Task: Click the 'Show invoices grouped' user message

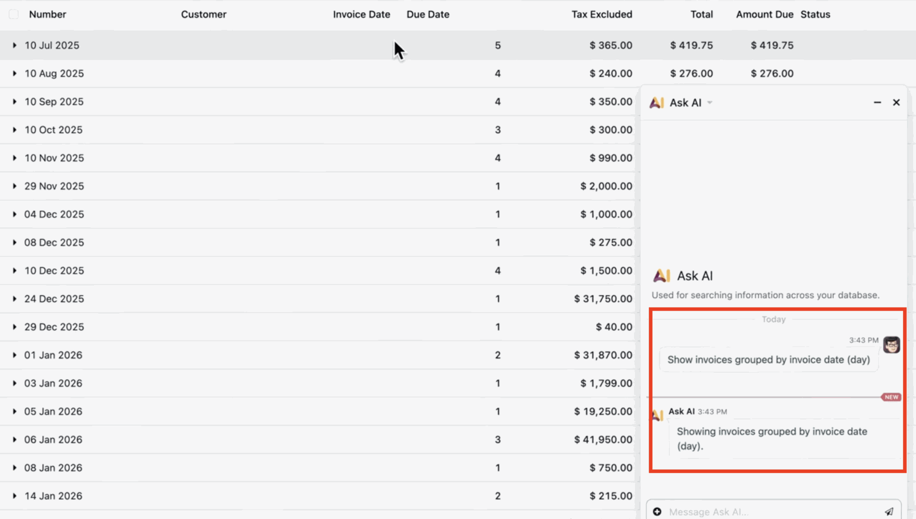Action: pos(768,360)
